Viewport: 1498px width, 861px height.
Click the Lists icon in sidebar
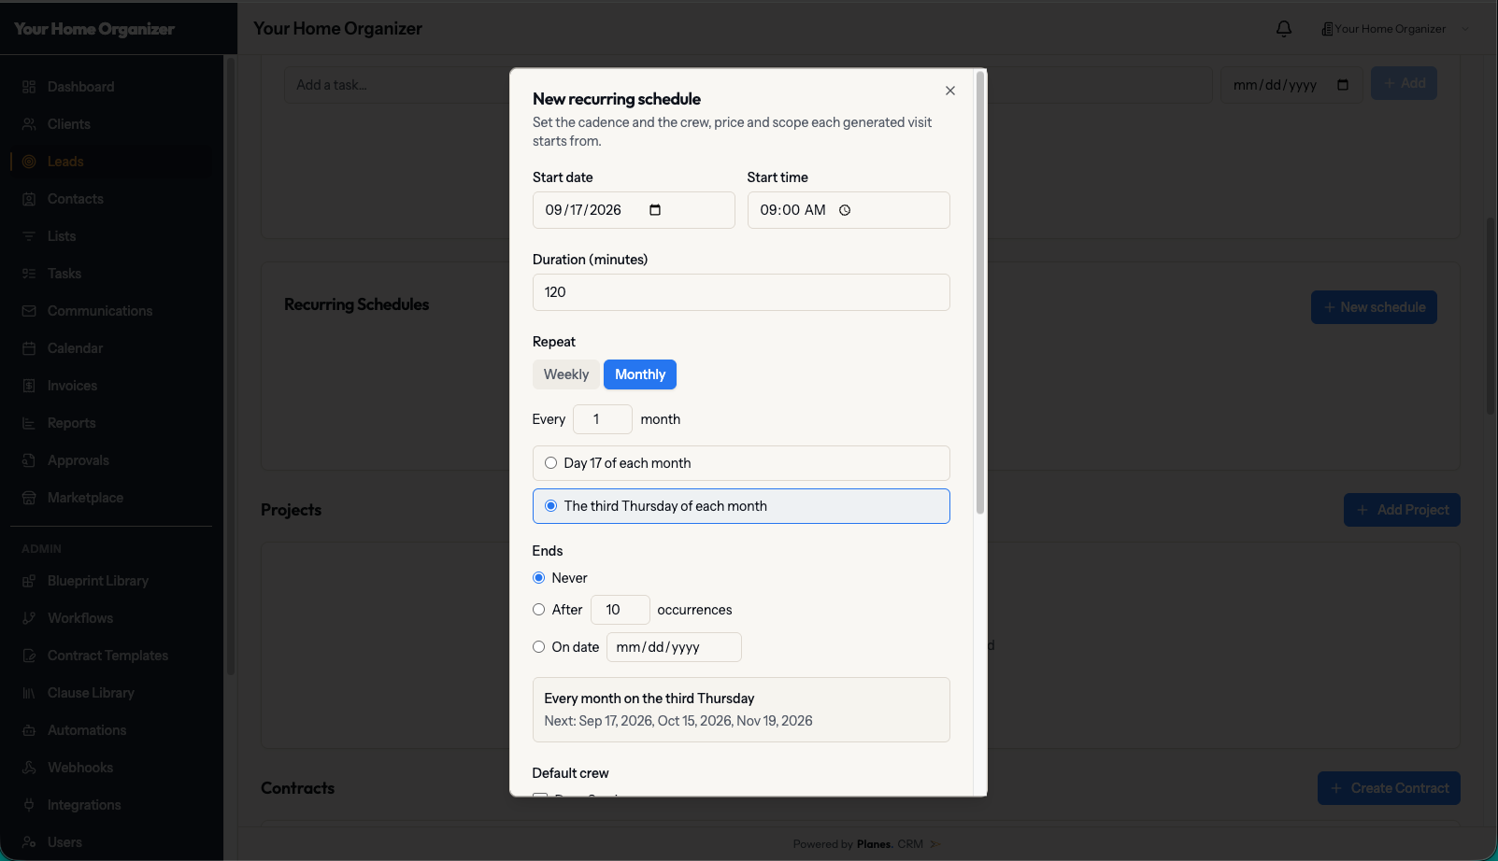coord(29,236)
